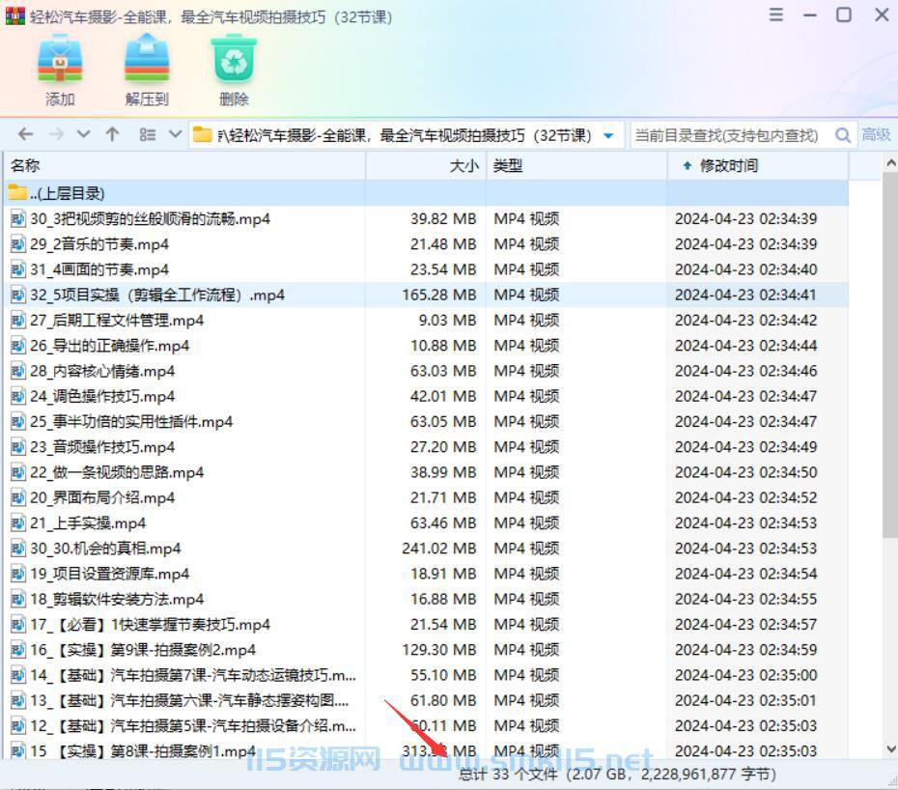Viewport: 898px width, 790px height.
Task: Open the navigation history dropdown chevron
Action: click(85, 134)
